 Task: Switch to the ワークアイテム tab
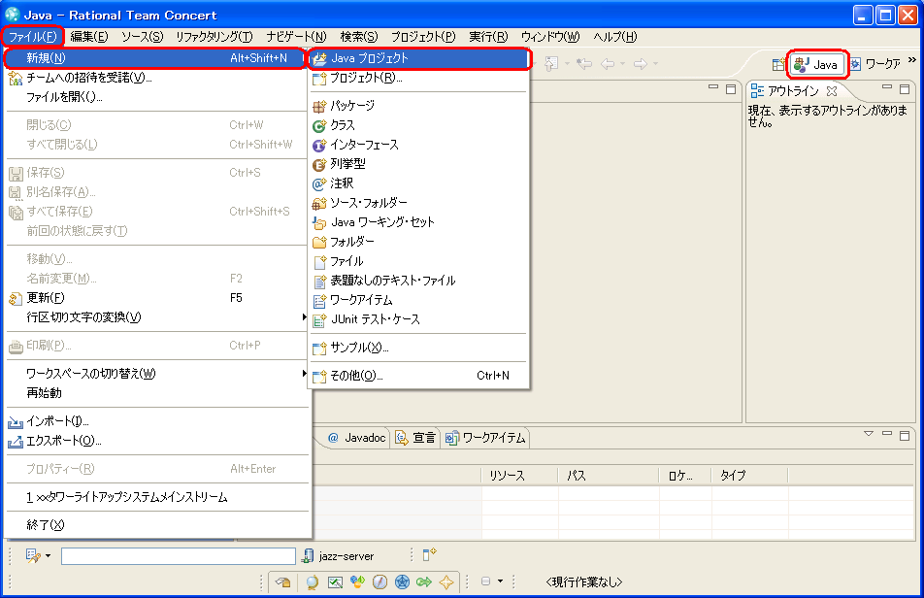click(485, 438)
